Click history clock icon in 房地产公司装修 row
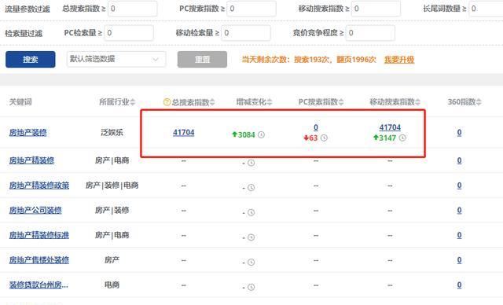This screenshot has width=503, height=305. [x=251, y=212]
